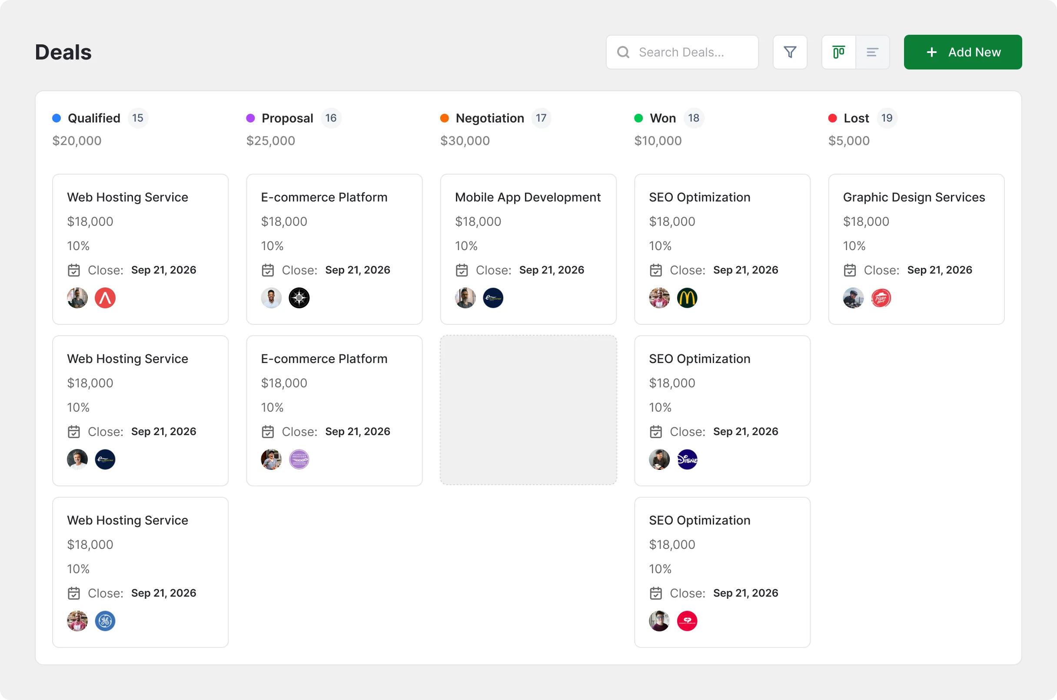This screenshot has height=700, width=1057.
Task: Click the $30,000 total under Negotiation
Action: point(465,141)
